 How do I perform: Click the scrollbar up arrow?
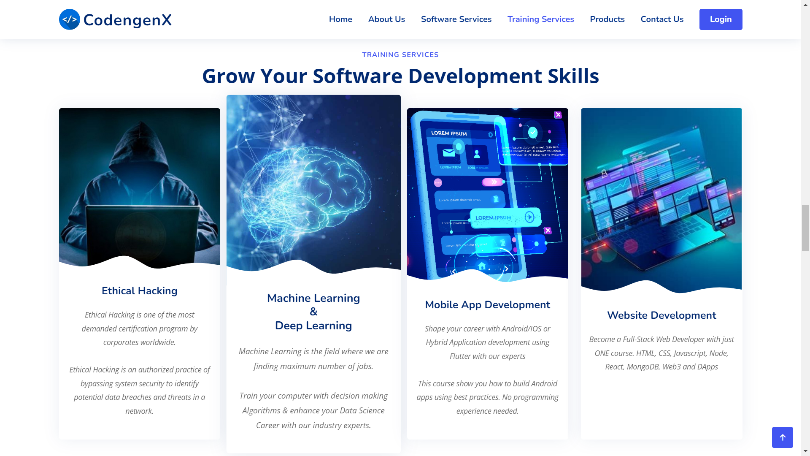(805, 4)
